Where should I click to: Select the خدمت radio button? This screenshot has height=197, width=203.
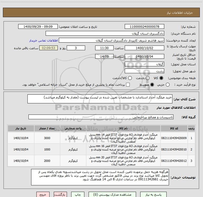click(148, 78)
